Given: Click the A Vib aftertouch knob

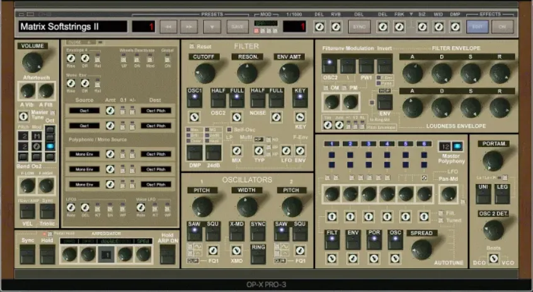Looking at the screenshot, I should (27, 91).
